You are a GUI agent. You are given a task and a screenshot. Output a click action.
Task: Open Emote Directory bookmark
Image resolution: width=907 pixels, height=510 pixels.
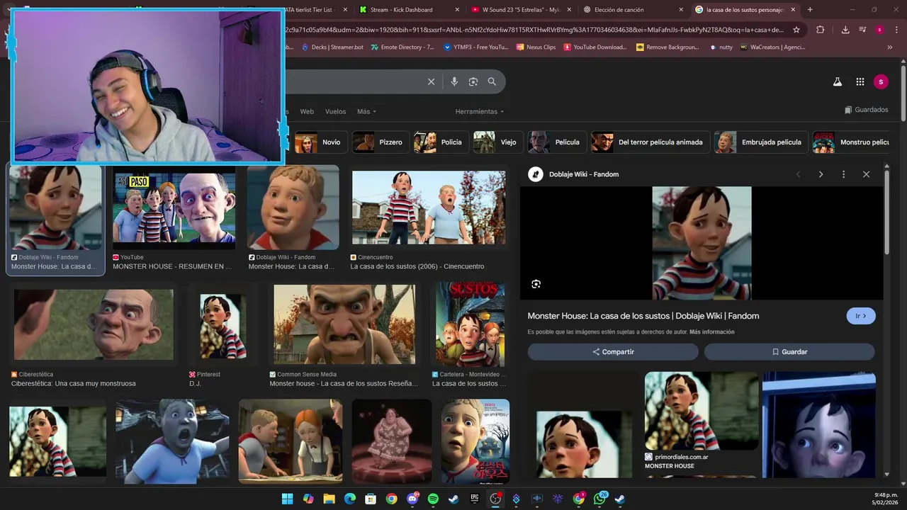(x=402, y=47)
